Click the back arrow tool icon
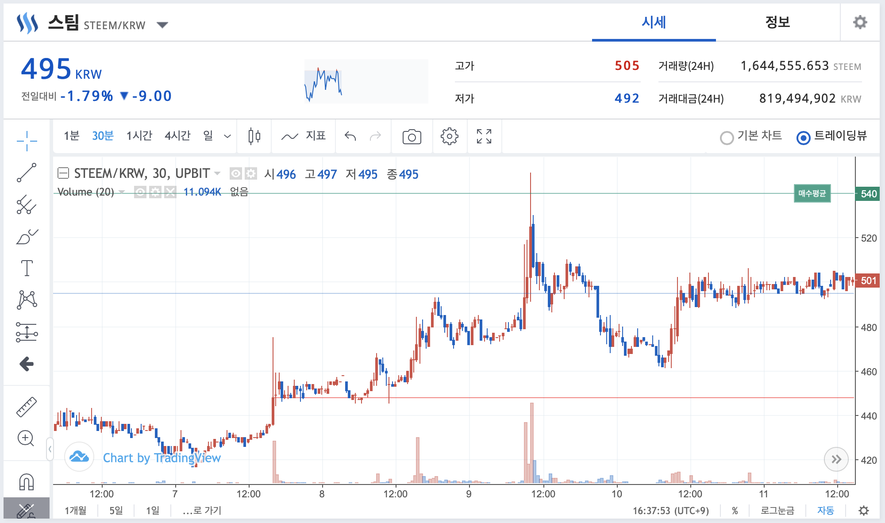The height and width of the screenshot is (523, 885). 27,364
